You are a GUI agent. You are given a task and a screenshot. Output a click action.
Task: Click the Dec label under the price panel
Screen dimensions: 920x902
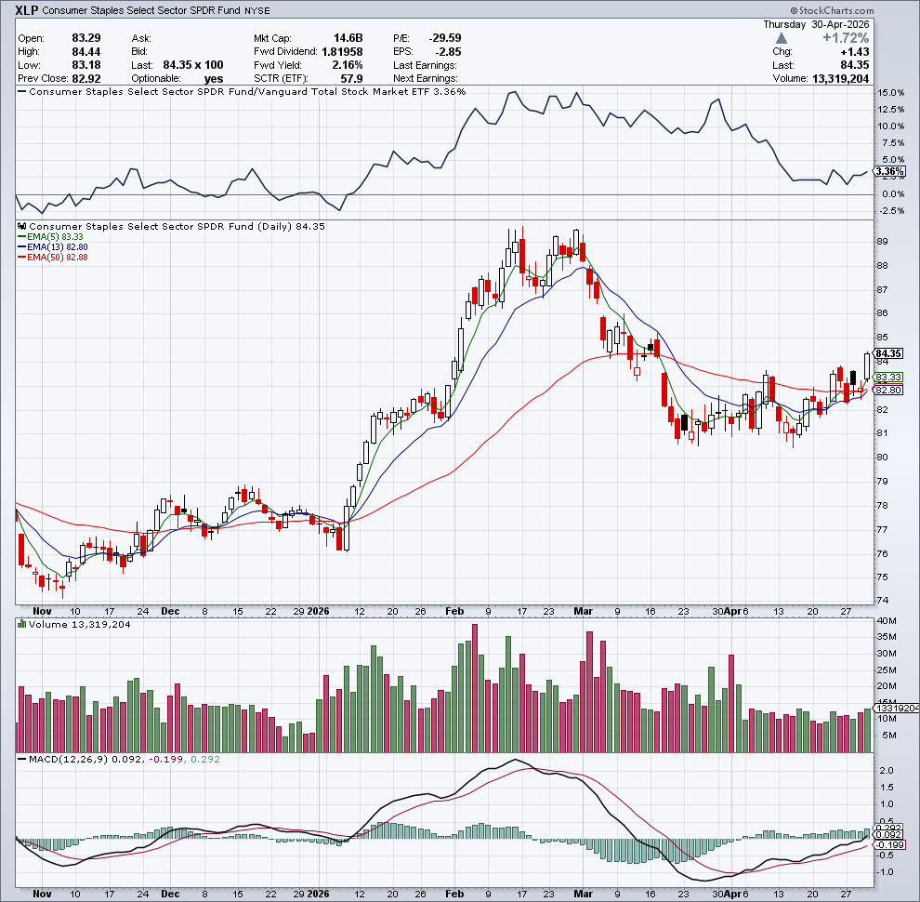[x=170, y=611]
